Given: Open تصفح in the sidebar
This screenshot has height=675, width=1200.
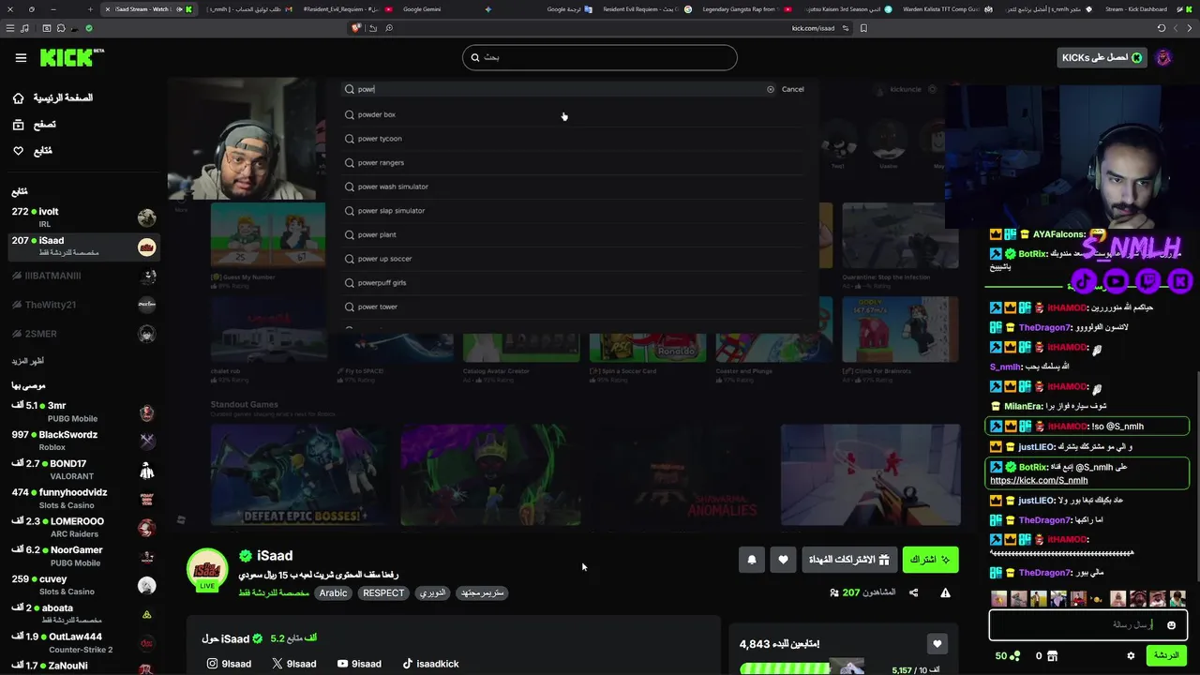Looking at the screenshot, I should pos(34,124).
